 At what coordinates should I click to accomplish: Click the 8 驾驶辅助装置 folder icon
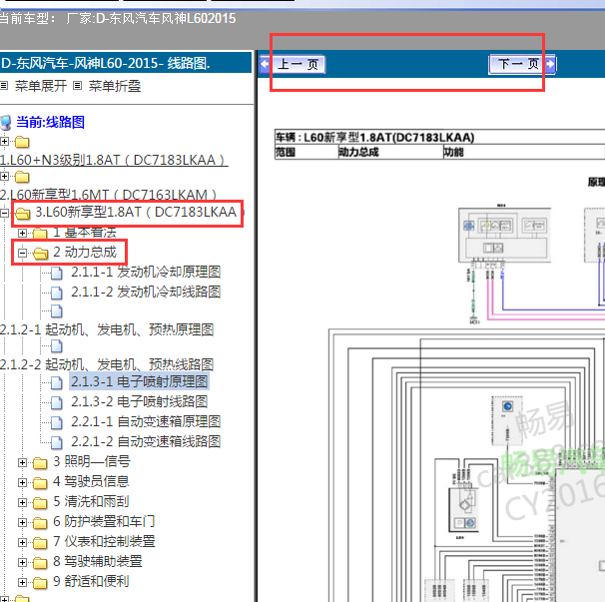(40, 563)
